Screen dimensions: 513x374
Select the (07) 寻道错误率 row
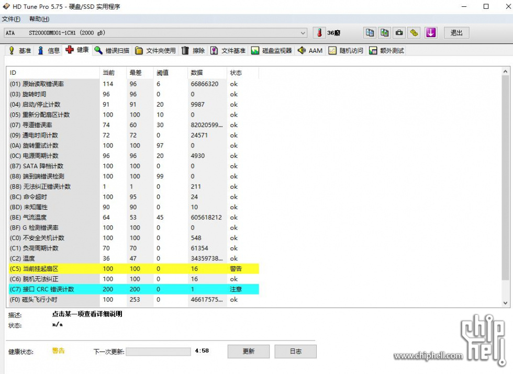pyautogui.click(x=133, y=125)
